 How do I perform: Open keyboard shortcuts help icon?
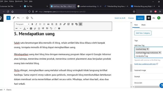tap(59, 28)
